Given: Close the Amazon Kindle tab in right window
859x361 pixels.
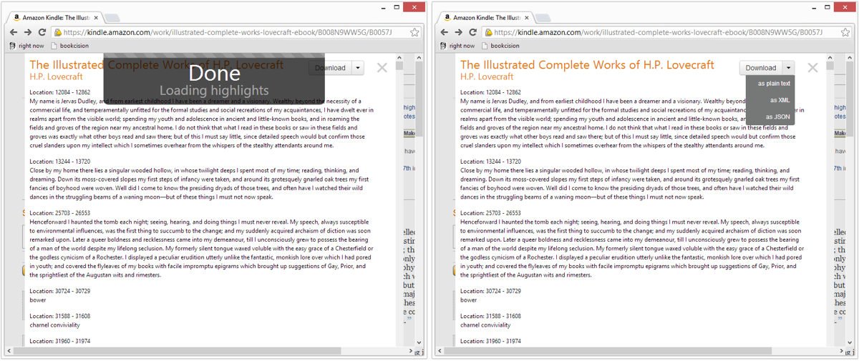Looking at the screenshot, I should click(526, 17).
